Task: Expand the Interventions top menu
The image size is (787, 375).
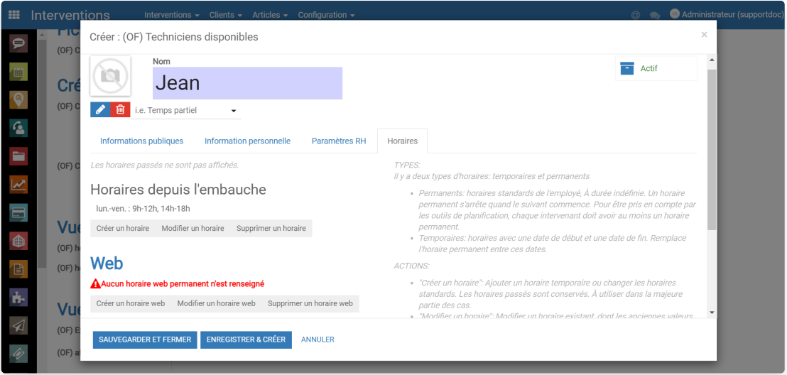Action: (172, 15)
